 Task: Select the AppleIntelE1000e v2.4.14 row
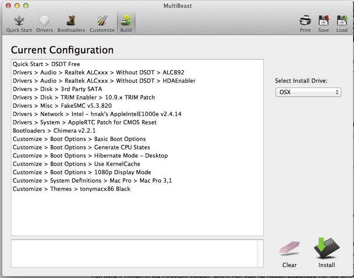tap(137, 114)
